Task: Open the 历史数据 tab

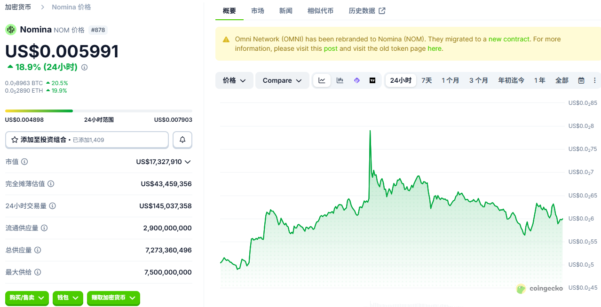Action: 367,11
